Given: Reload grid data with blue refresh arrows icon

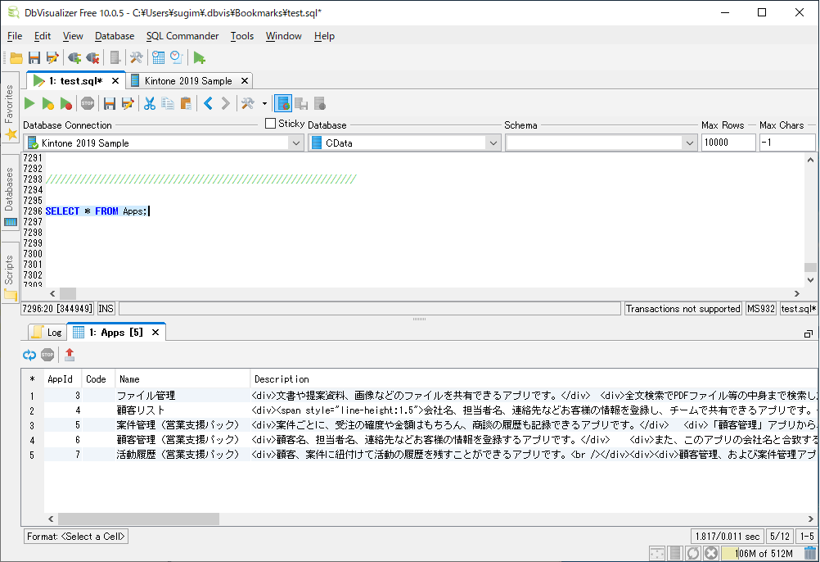Looking at the screenshot, I should click(x=29, y=355).
